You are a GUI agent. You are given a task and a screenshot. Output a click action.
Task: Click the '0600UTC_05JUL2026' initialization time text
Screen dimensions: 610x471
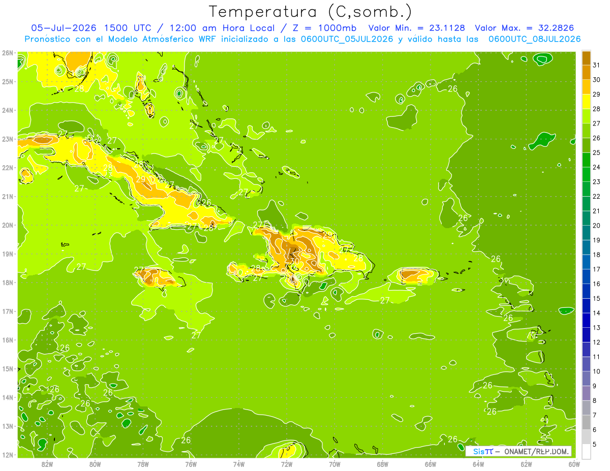tap(347, 39)
